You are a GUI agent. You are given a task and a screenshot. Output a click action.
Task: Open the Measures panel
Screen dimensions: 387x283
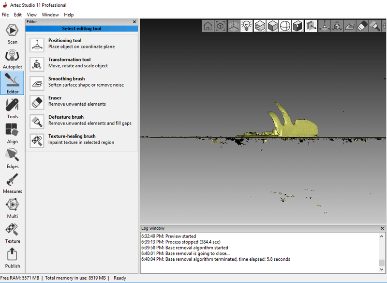click(x=12, y=183)
